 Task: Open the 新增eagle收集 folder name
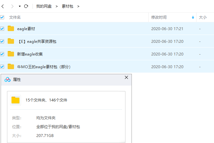pos(30,54)
